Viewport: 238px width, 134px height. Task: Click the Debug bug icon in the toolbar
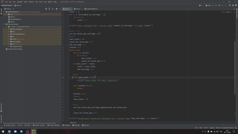click(x=219, y=5)
